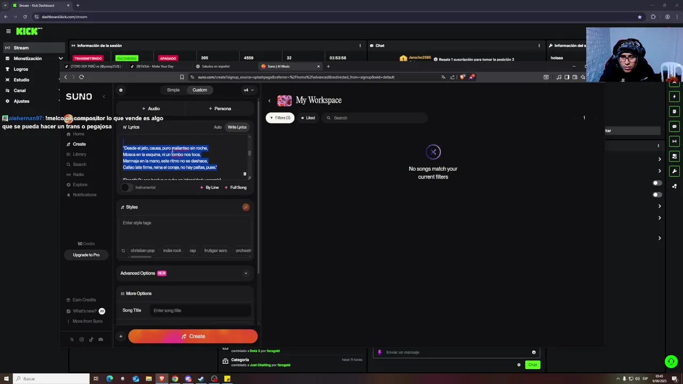Switch the lyrics mode to Auto
683x384 pixels.
[x=218, y=127]
